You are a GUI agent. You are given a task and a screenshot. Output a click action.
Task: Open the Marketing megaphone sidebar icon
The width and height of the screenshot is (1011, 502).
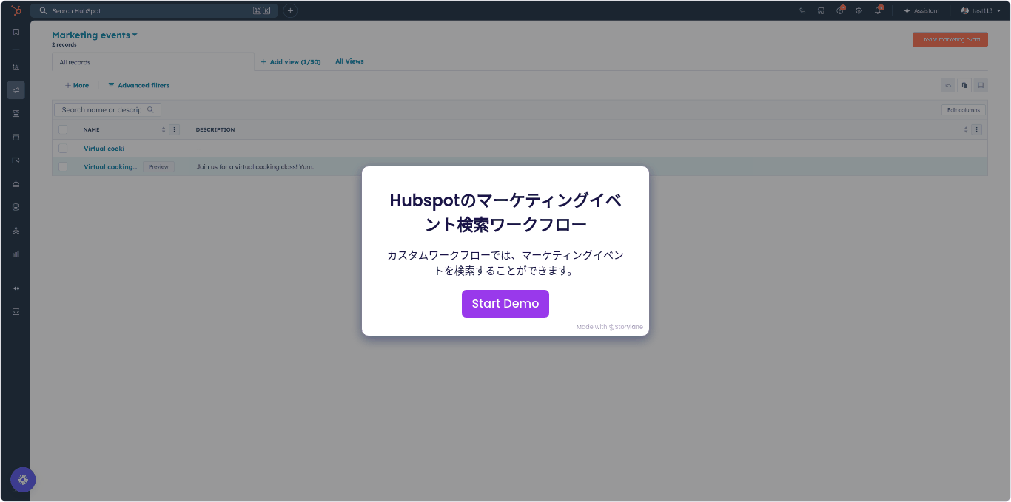(x=16, y=90)
